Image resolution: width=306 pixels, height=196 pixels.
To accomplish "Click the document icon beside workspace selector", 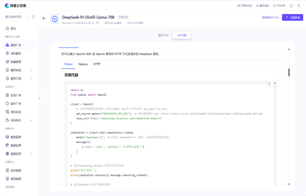I will pyautogui.click(x=34, y=17).
